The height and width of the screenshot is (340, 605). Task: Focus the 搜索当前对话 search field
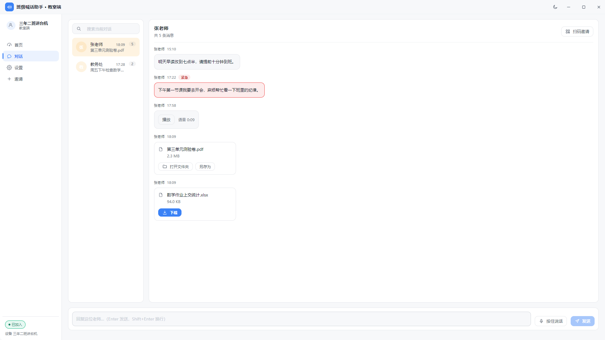pos(106,29)
